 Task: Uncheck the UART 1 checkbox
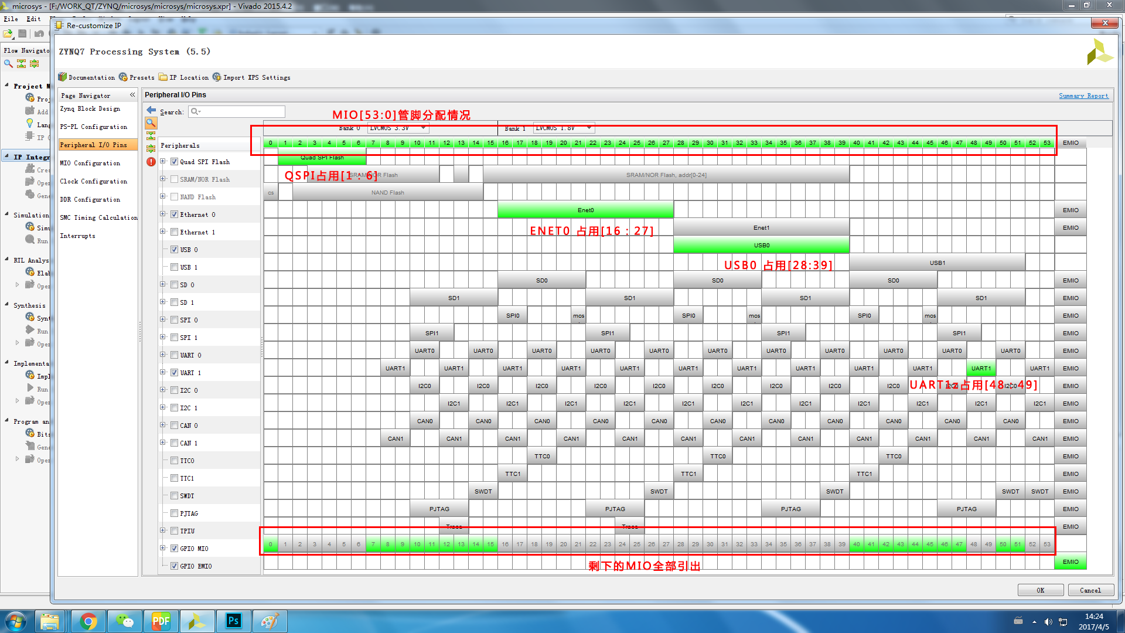174,373
